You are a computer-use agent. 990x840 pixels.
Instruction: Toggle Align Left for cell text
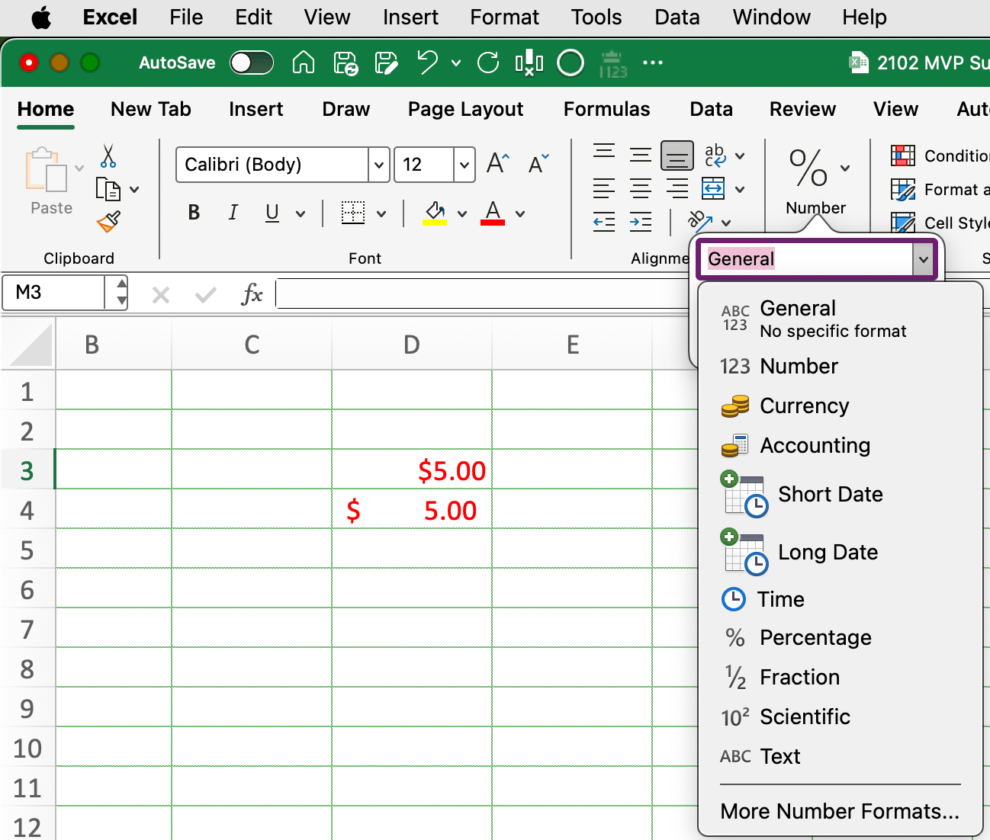604,188
